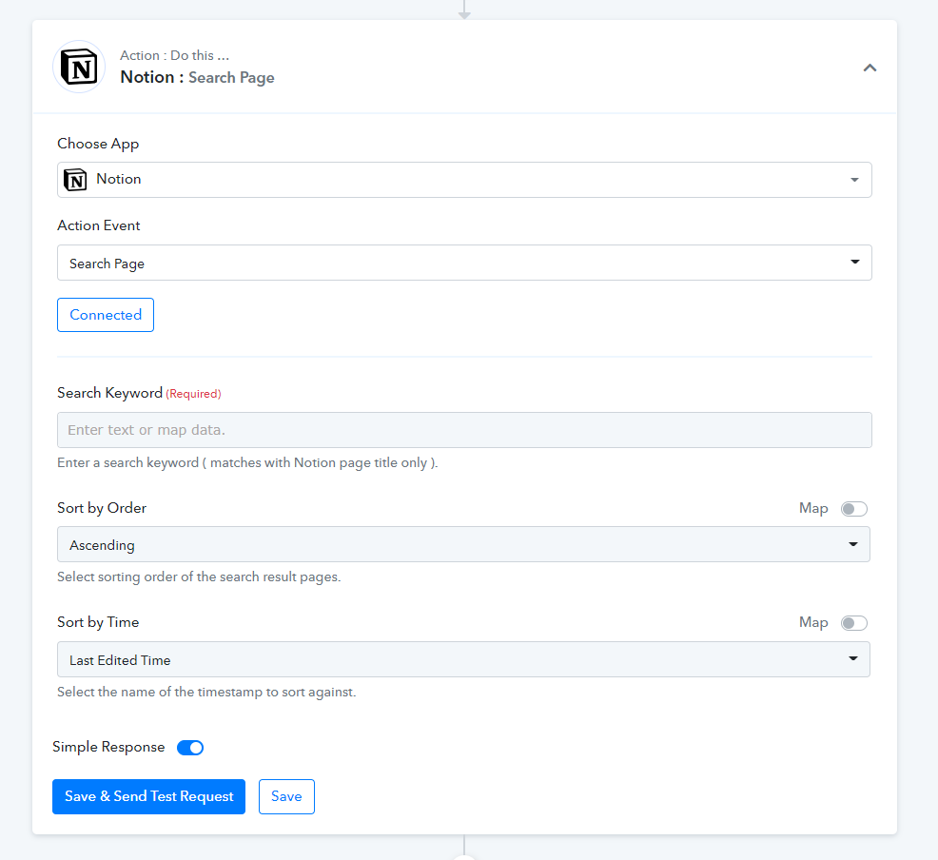Open the Action Event dropdown showing Search Page
938x860 pixels.
tap(464, 263)
